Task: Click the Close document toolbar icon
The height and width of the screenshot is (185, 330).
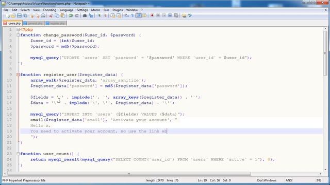Action: 31,16
